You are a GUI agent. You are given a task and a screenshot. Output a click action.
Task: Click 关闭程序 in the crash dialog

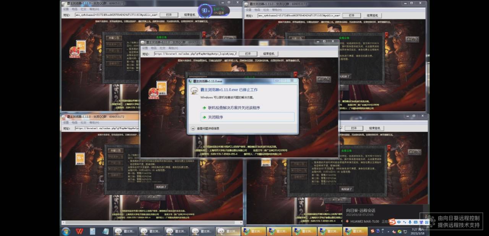coord(215,117)
